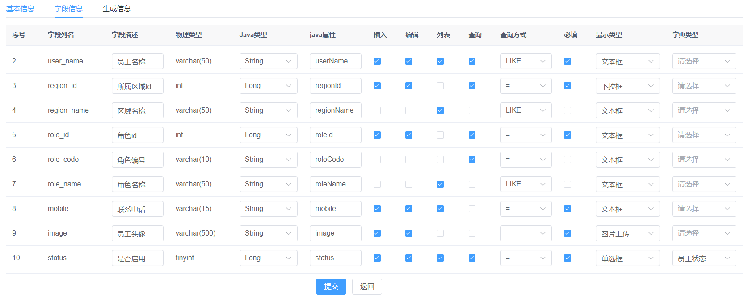Image resolution: width=753 pixels, height=304 pixels.
Task: Click 字段描述 field containing 联系电话
Action: [138, 209]
